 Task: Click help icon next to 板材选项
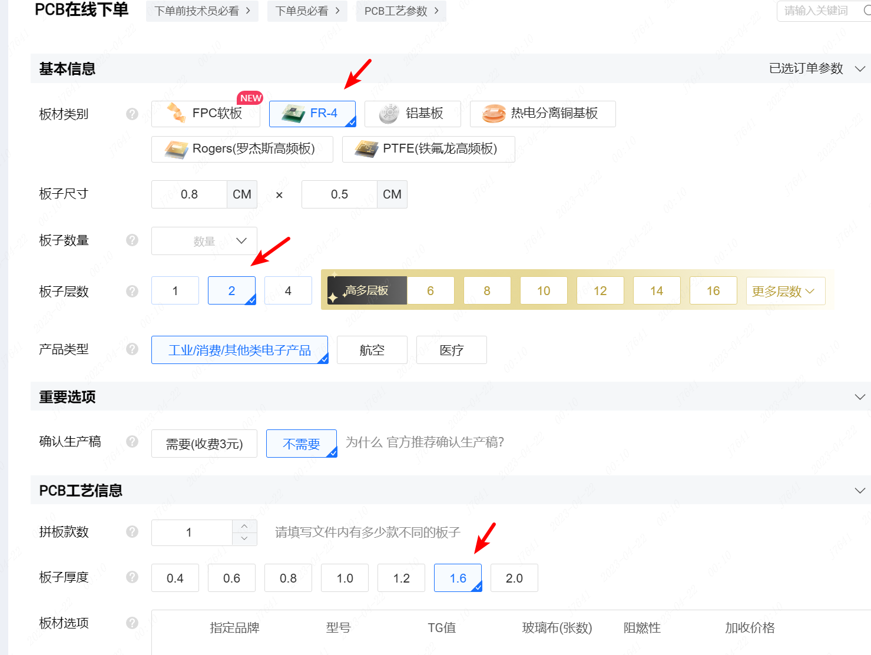[132, 623]
